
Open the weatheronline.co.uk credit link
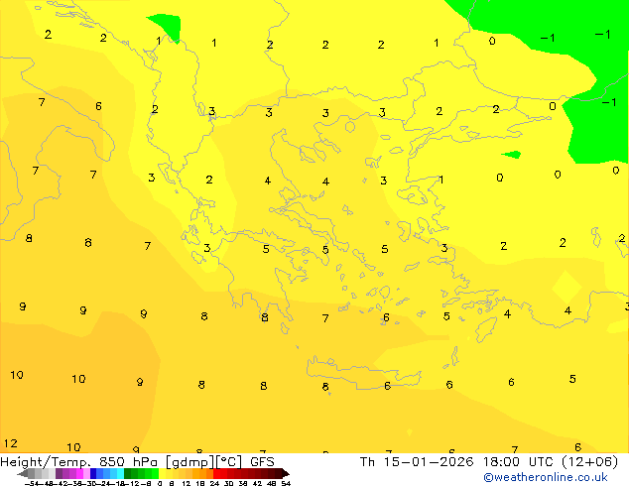click(x=546, y=477)
